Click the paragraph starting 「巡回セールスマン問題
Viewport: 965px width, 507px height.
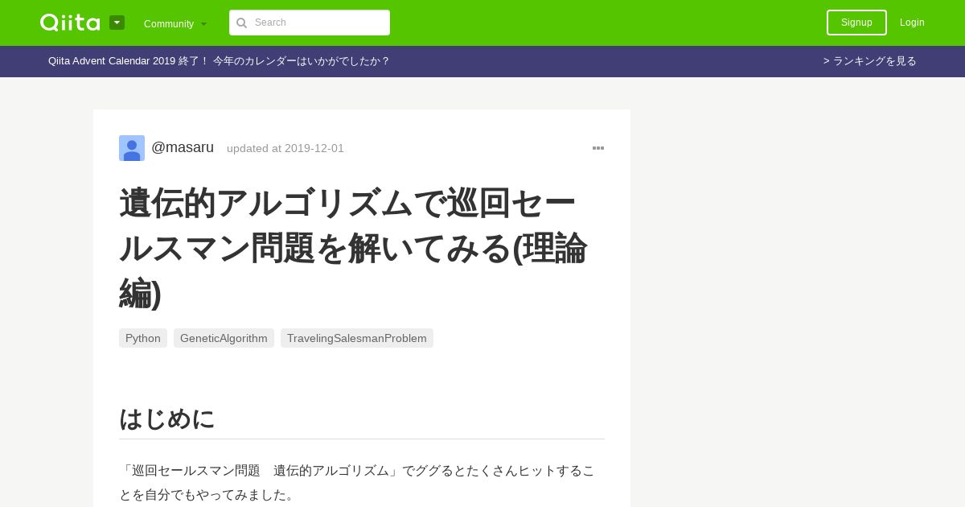[x=358, y=482]
